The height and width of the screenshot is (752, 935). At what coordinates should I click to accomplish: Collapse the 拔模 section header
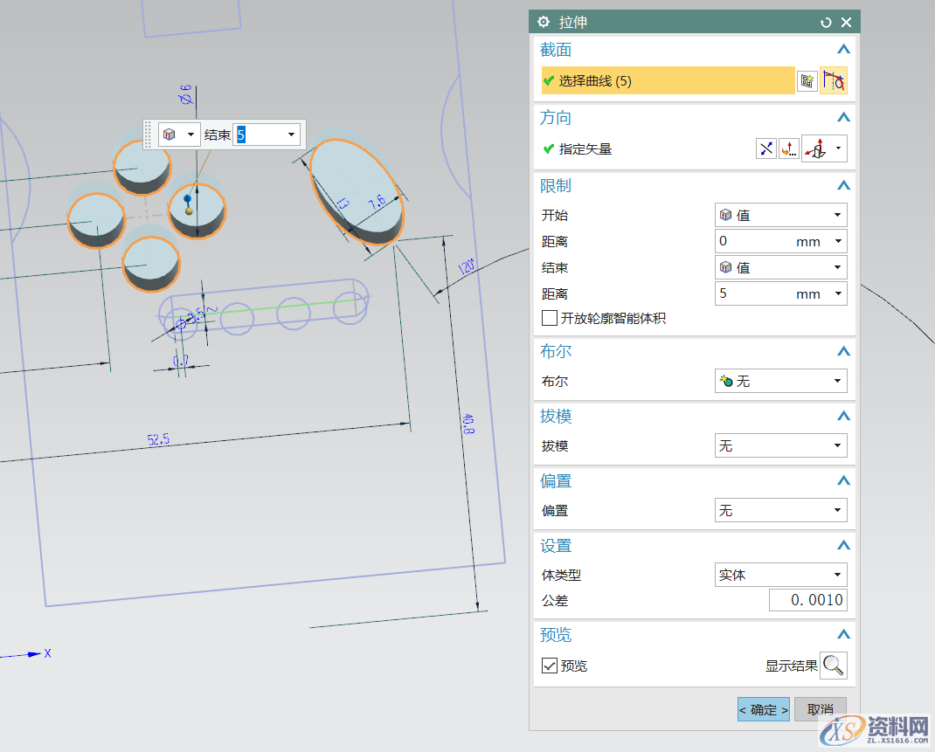(x=842, y=416)
